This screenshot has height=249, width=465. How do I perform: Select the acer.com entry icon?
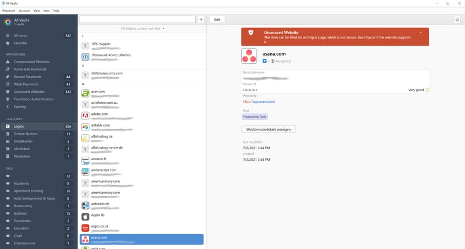(85, 92)
